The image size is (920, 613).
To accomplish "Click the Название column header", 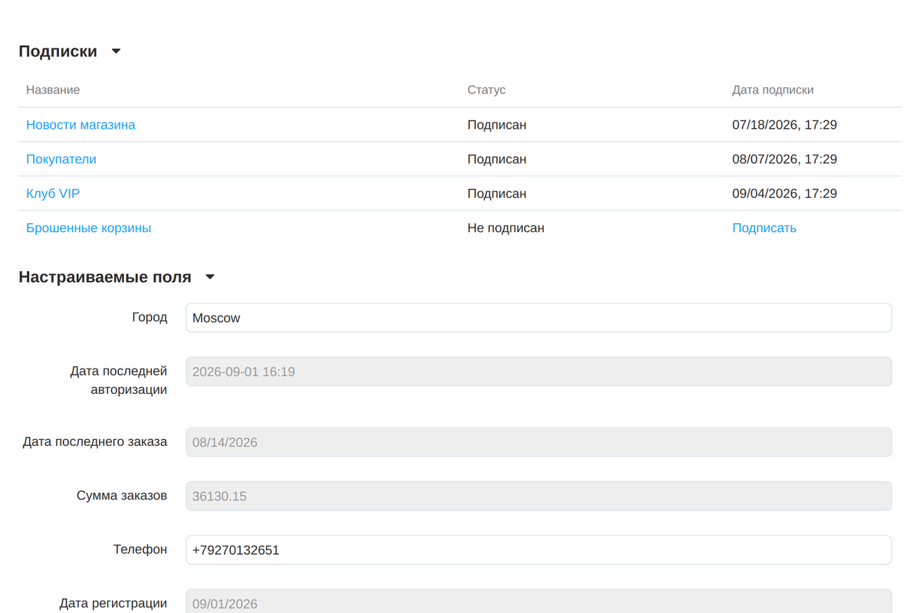I will pyautogui.click(x=53, y=90).
